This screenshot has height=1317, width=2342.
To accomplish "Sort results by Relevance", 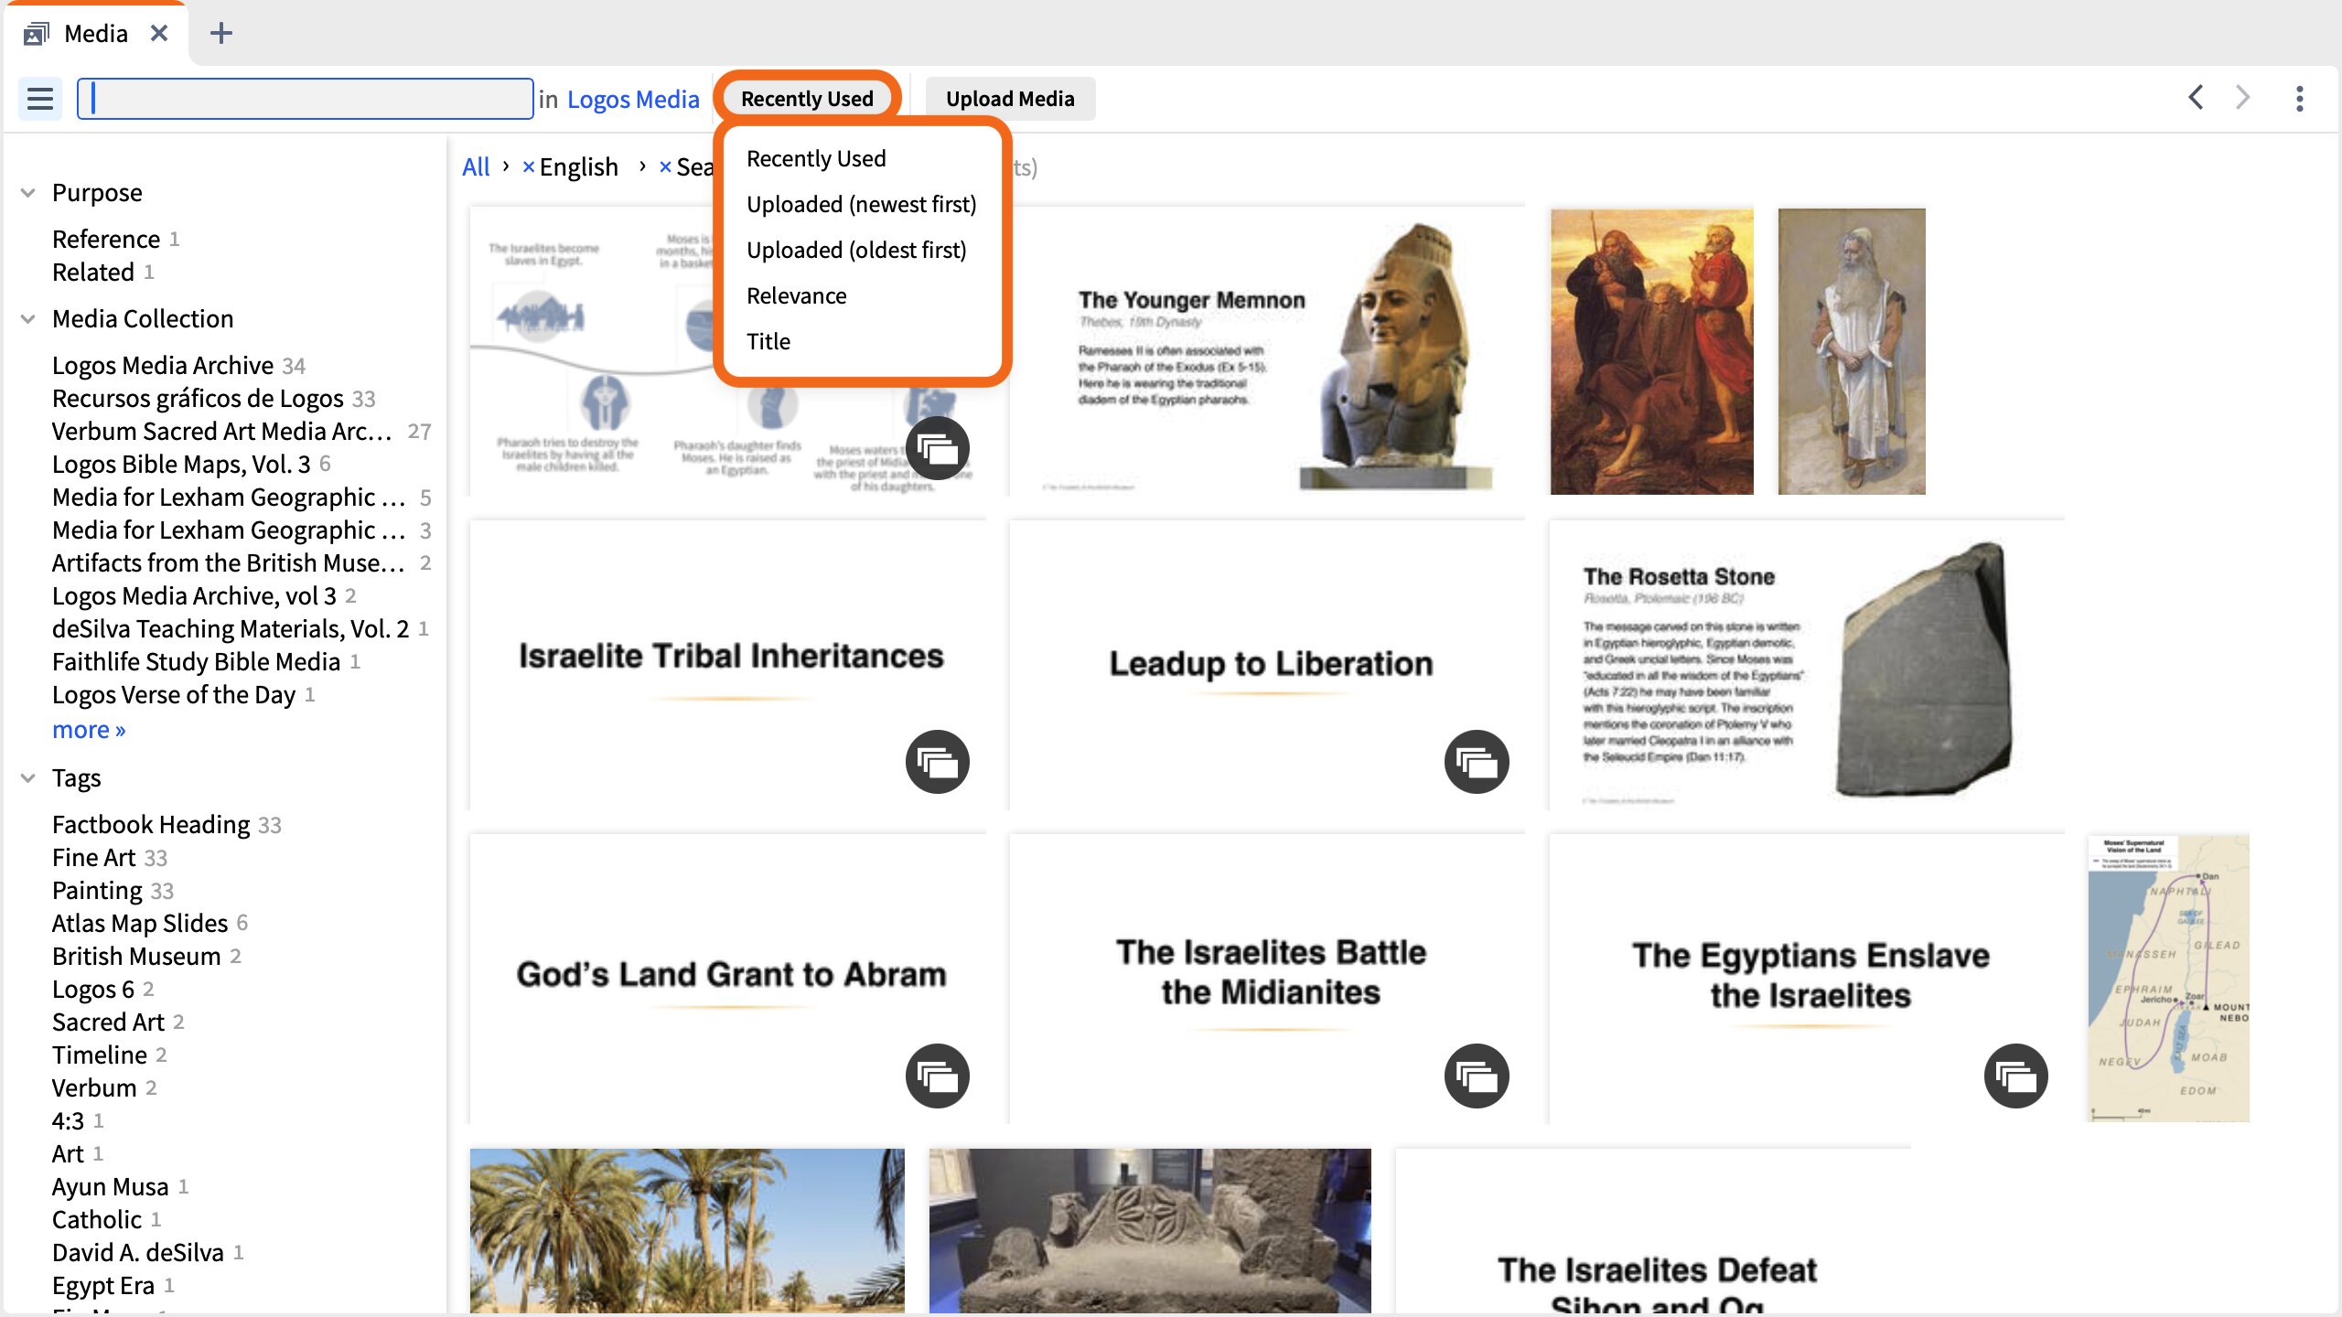I will pyautogui.click(x=797, y=295).
